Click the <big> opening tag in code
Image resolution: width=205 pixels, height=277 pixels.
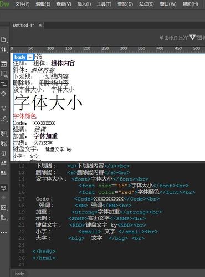(76, 238)
